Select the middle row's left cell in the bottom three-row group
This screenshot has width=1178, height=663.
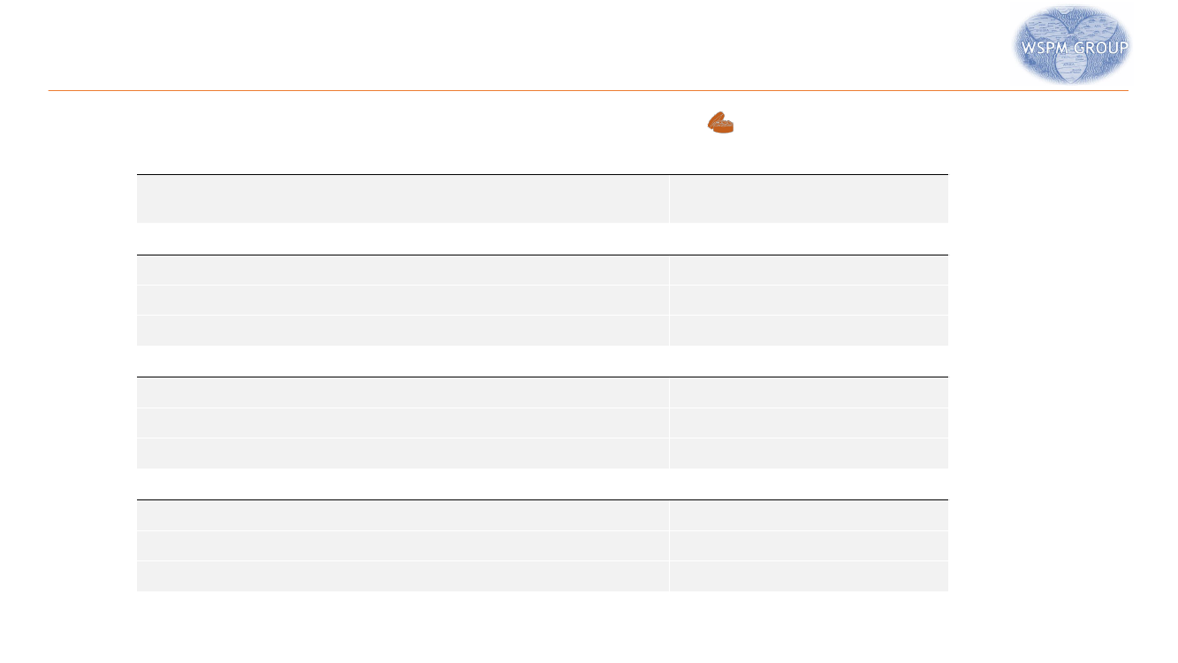pyautogui.click(x=403, y=545)
